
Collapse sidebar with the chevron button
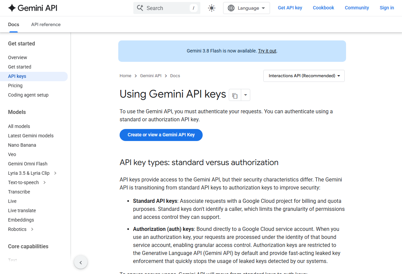coord(81,263)
